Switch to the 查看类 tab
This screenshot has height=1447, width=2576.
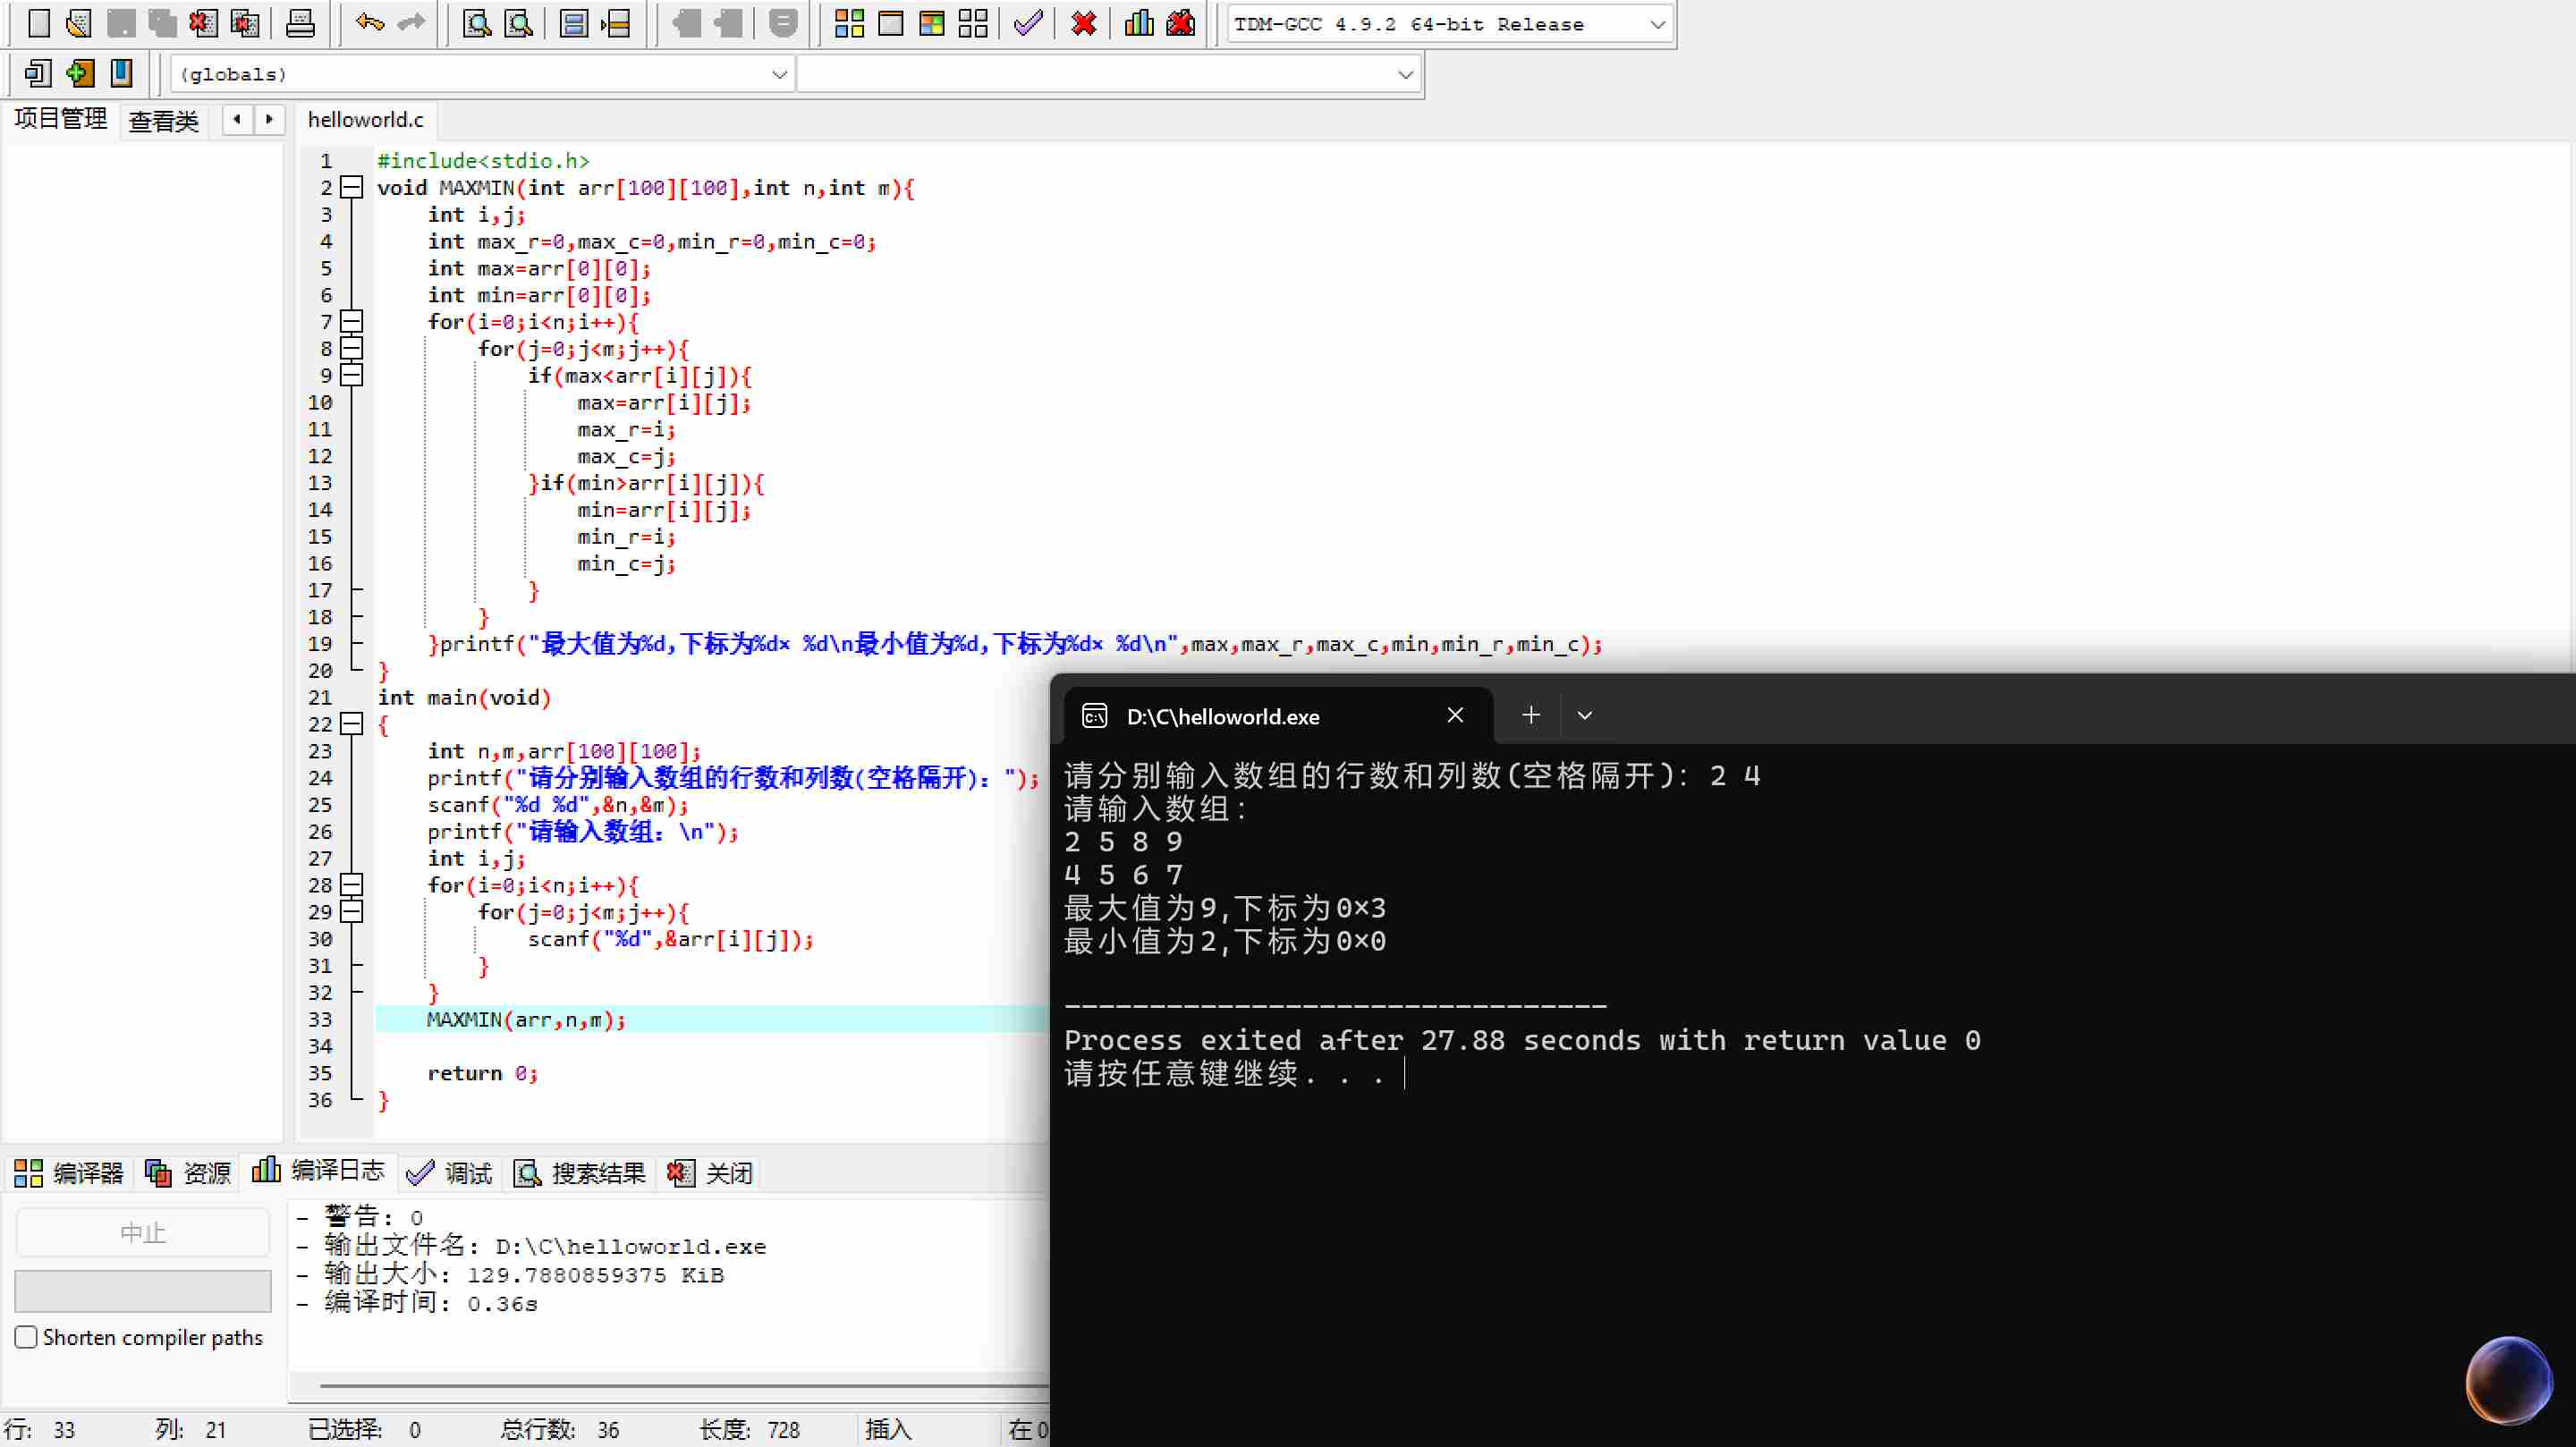164,121
